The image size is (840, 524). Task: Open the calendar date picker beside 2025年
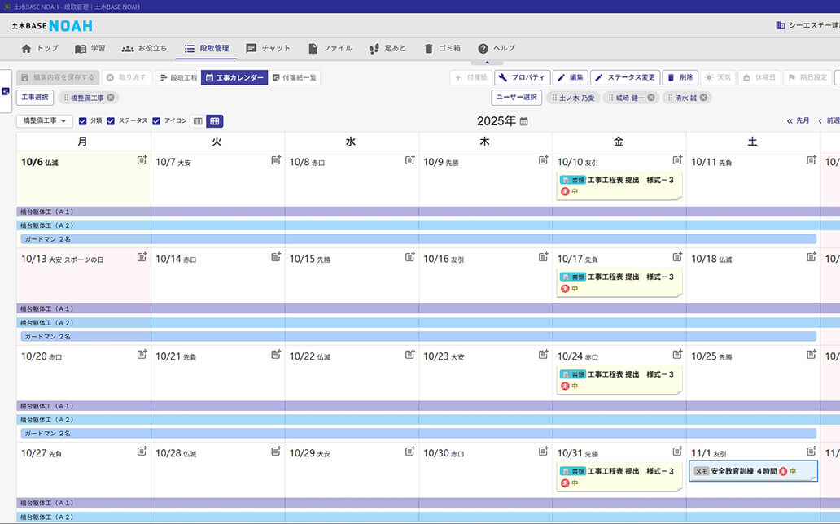tap(523, 121)
